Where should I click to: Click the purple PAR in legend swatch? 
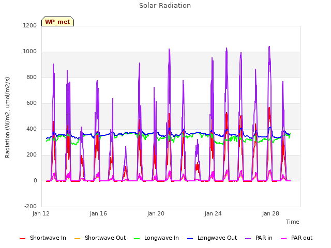pyautogui.click(x=248, y=239)
